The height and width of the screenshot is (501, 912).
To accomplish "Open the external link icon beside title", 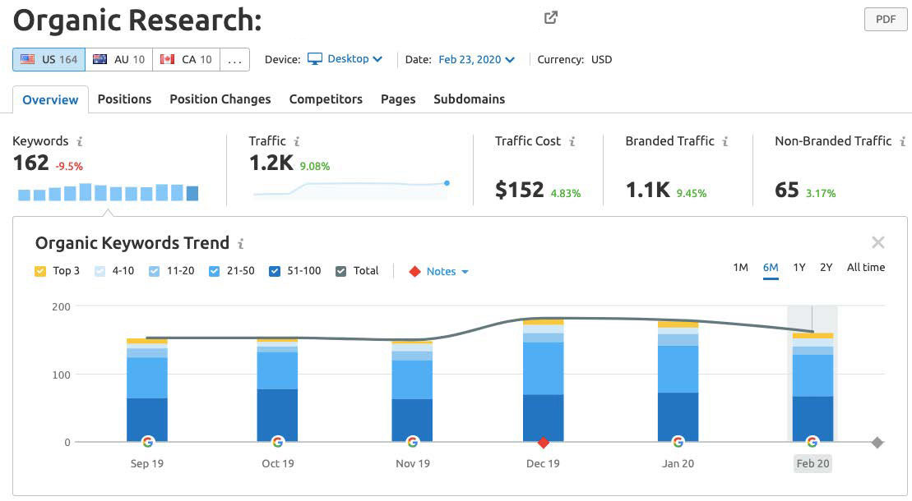I will (551, 18).
